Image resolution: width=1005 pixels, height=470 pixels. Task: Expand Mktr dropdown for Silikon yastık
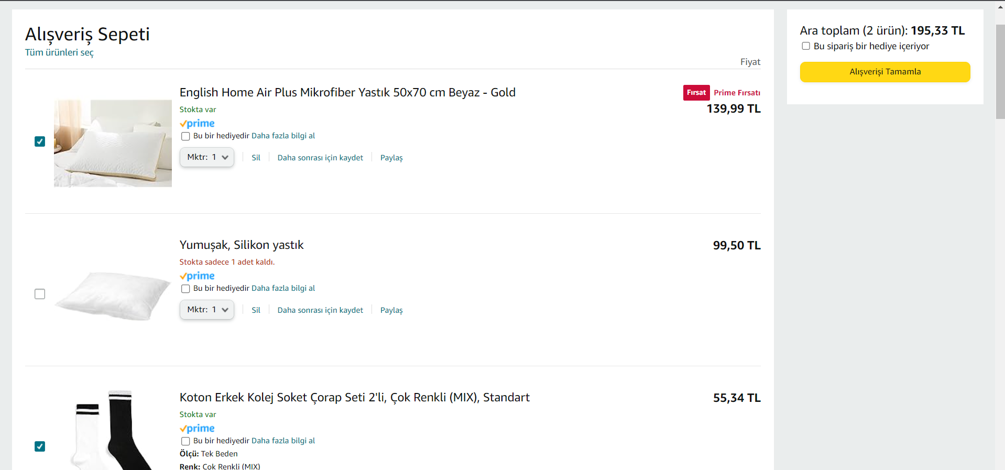point(207,310)
